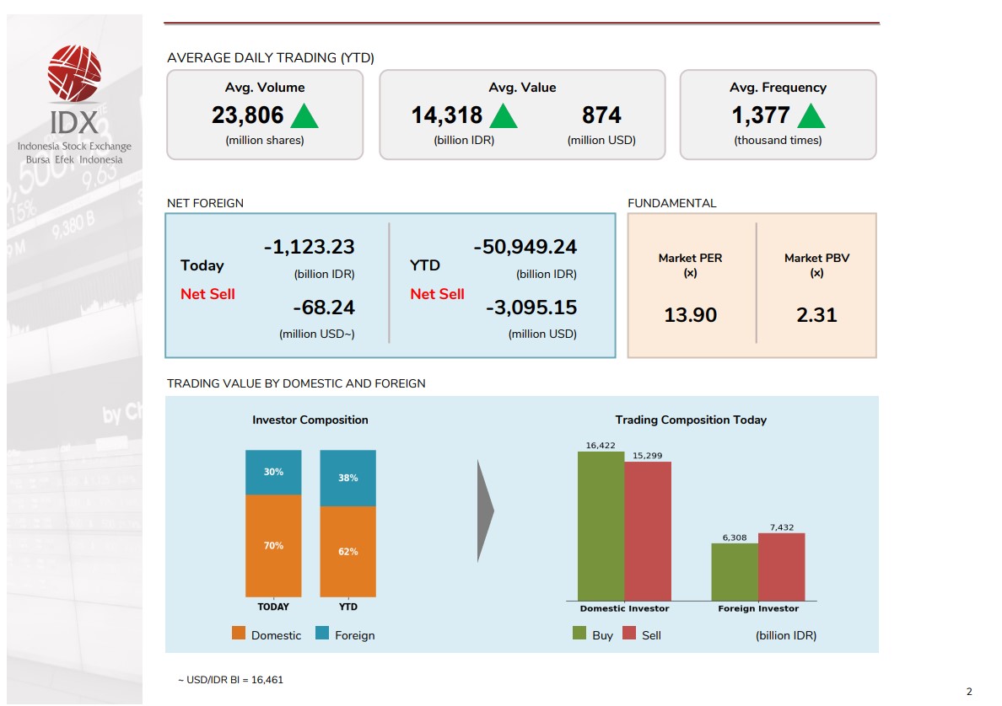Click the green Buy legend swatch
This screenshot has height=706, width=1002.
point(579,634)
